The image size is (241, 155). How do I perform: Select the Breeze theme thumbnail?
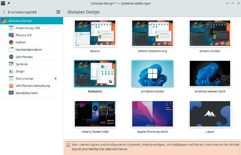[95, 33]
